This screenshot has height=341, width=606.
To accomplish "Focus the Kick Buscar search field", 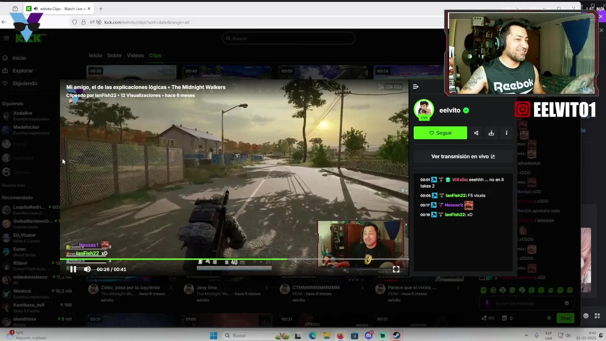I will point(288,38).
